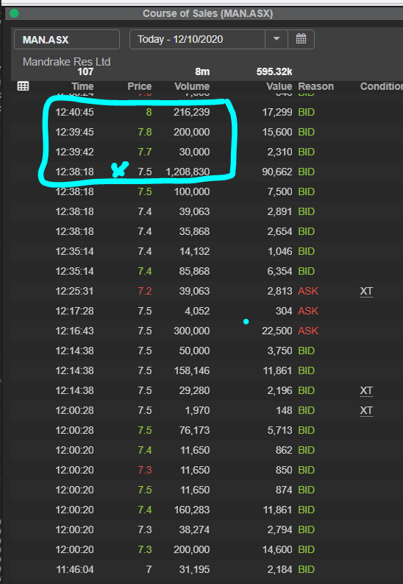Image resolution: width=403 pixels, height=584 pixels.
Task: Select the 12:40:45 trade row at price 8
Action: (207, 112)
